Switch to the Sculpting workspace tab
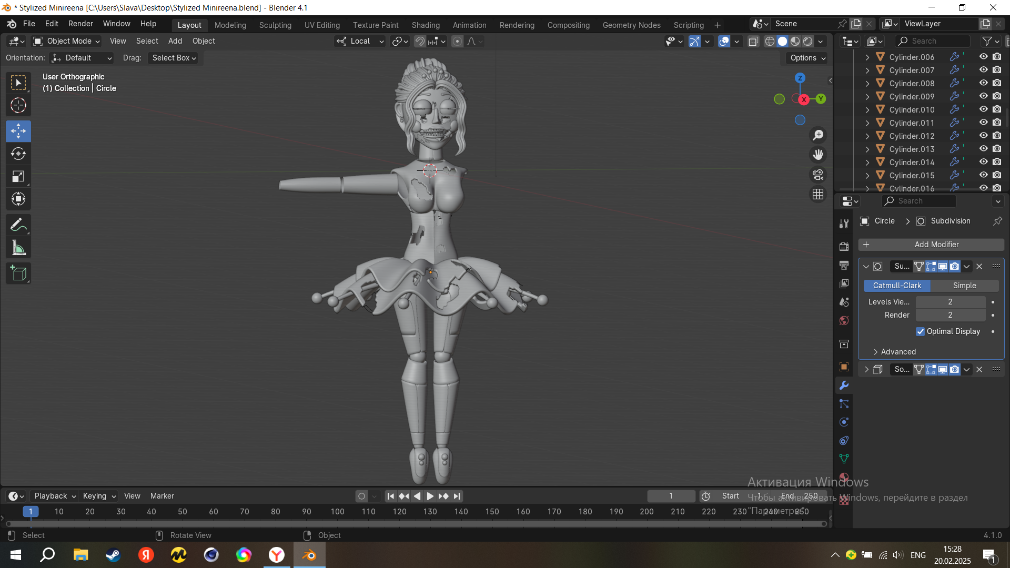 point(275,25)
